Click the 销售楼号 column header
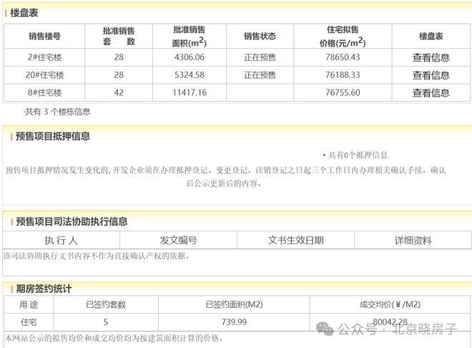Image resolution: width=472 pixels, height=348 pixels. [x=44, y=36]
